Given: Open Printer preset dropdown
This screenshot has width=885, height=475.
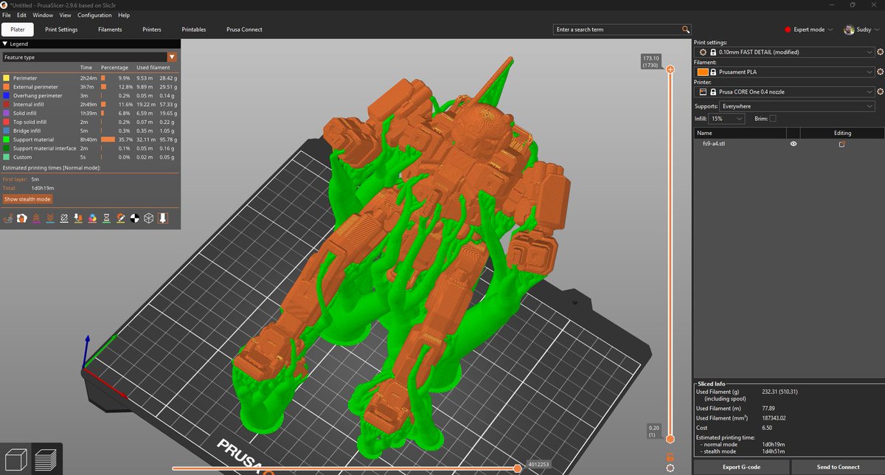Looking at the screenshot, I should 785,92.
